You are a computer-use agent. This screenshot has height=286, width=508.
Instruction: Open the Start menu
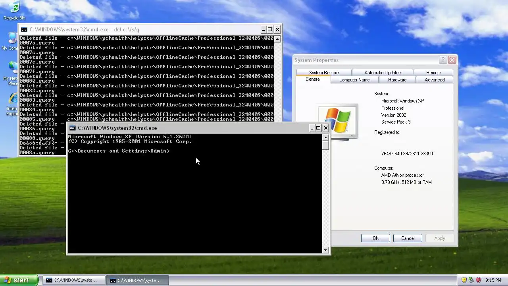pos(19,280)
